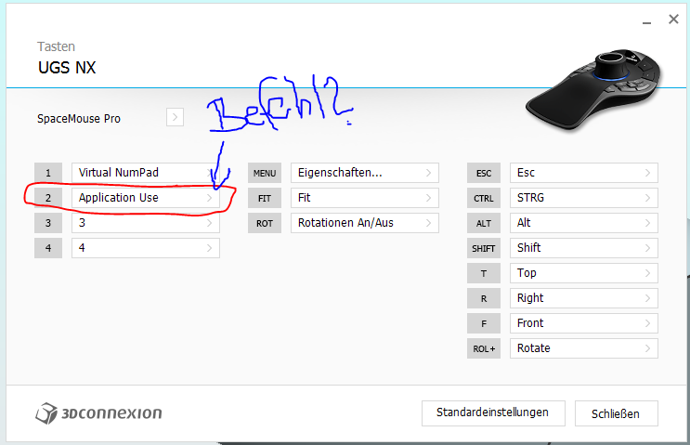Select the FIT button key label
The width and height of the screenshot is (690, 445).
coord(265,198)
